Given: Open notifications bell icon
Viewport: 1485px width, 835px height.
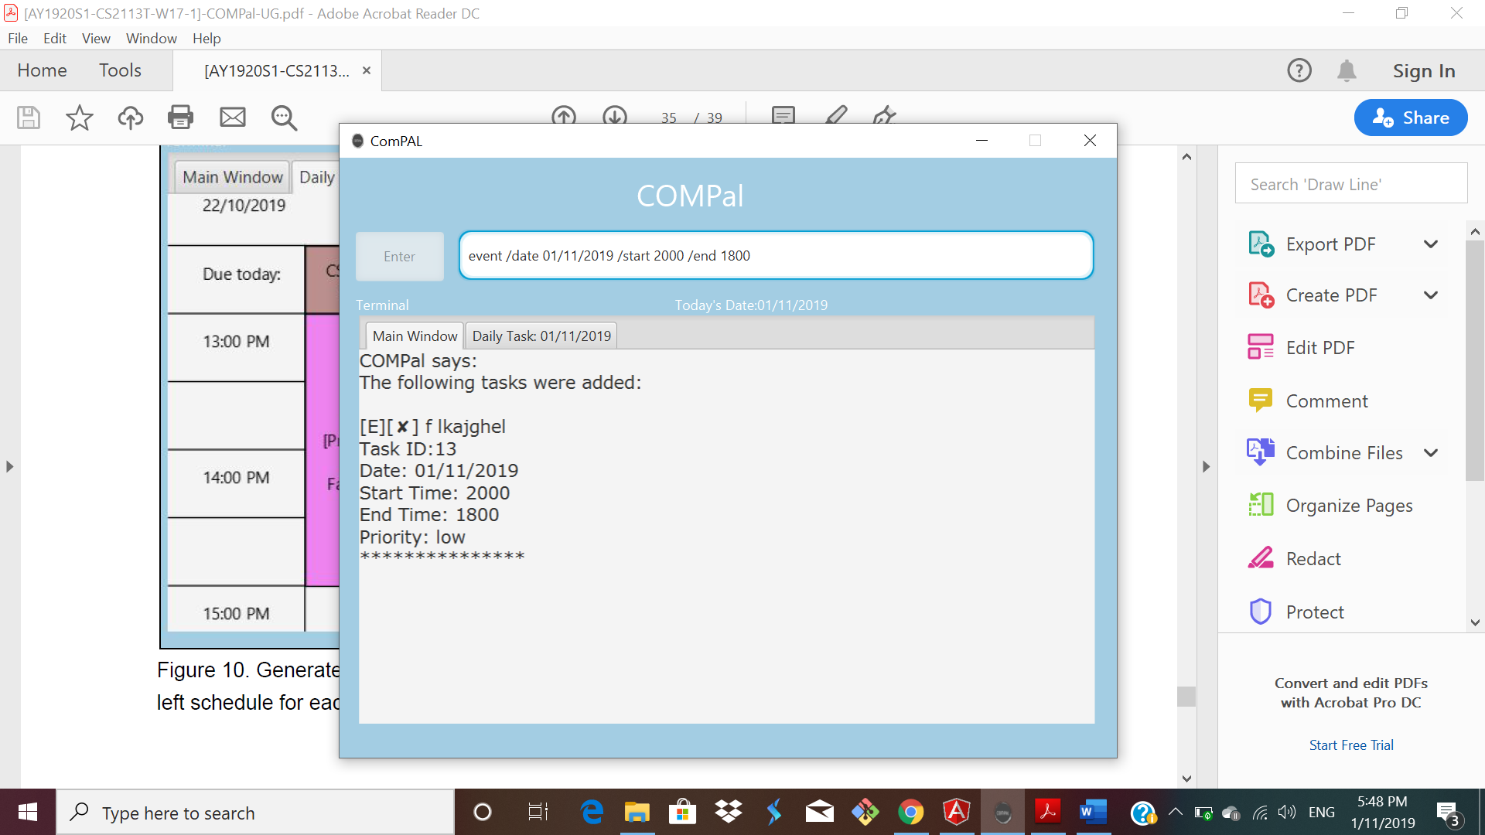Looking at the screenshot, I should click(1347, 70).
